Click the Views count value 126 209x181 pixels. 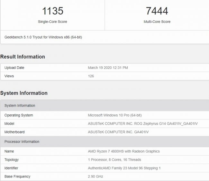click(91, 76)
